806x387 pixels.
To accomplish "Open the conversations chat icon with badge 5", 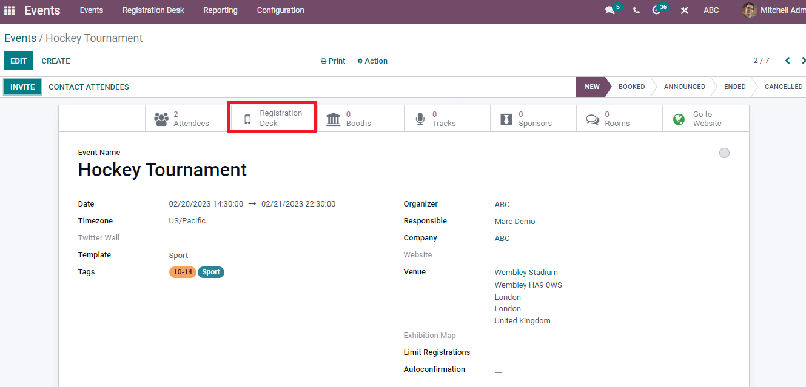I will pyautogui.click(x=610, y=10).
